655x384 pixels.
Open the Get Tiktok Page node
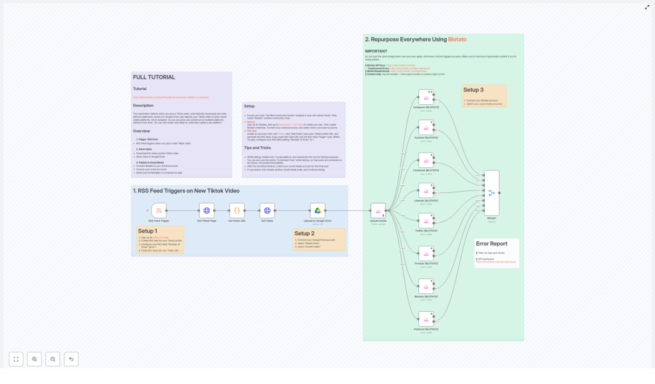tap(207, 211)
